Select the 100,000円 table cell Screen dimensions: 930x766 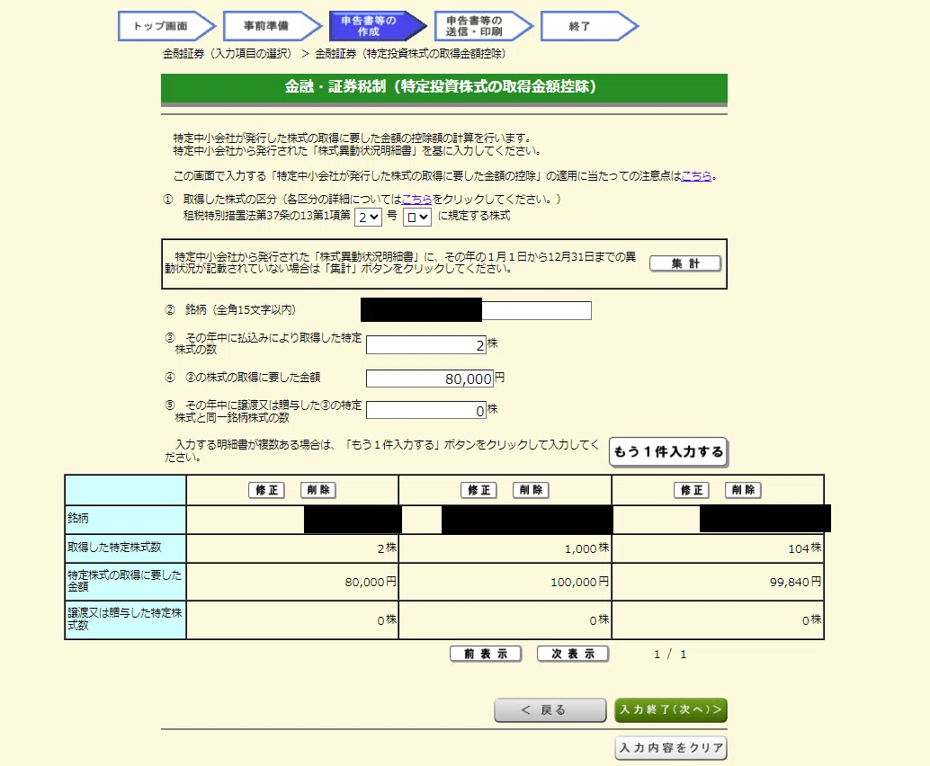click(505, 583)
